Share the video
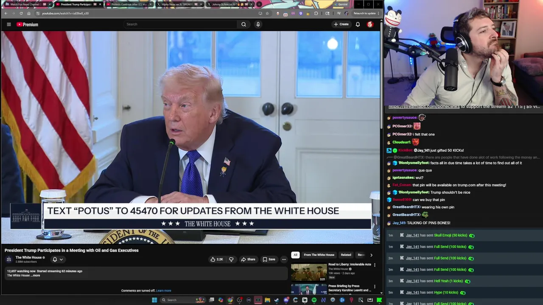Image resolution: width=543 pixels, height=305 pixels. coord(248,259)
